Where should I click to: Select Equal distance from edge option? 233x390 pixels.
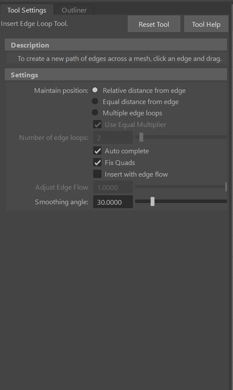click(95, 101)
